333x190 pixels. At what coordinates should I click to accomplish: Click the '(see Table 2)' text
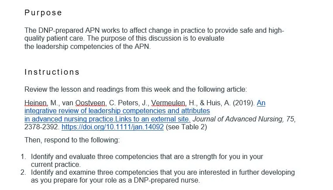point(186,127)
